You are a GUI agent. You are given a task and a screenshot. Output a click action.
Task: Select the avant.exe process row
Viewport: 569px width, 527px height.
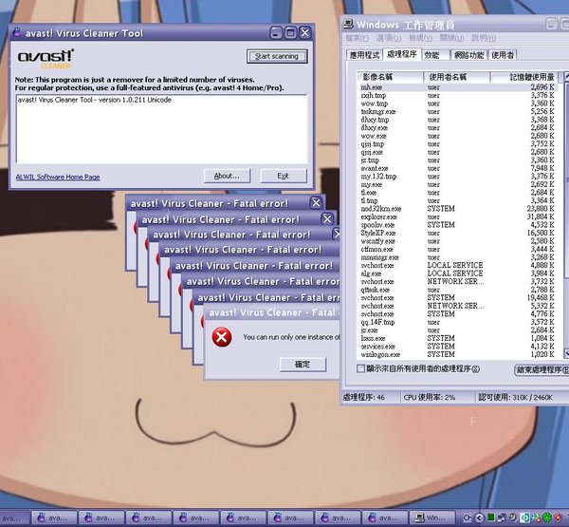[459, 168]
